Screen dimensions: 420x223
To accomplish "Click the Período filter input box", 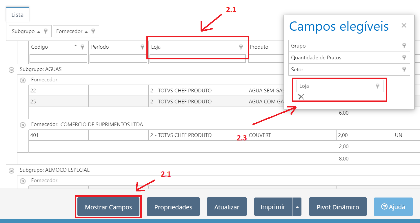I will (118, 59).
